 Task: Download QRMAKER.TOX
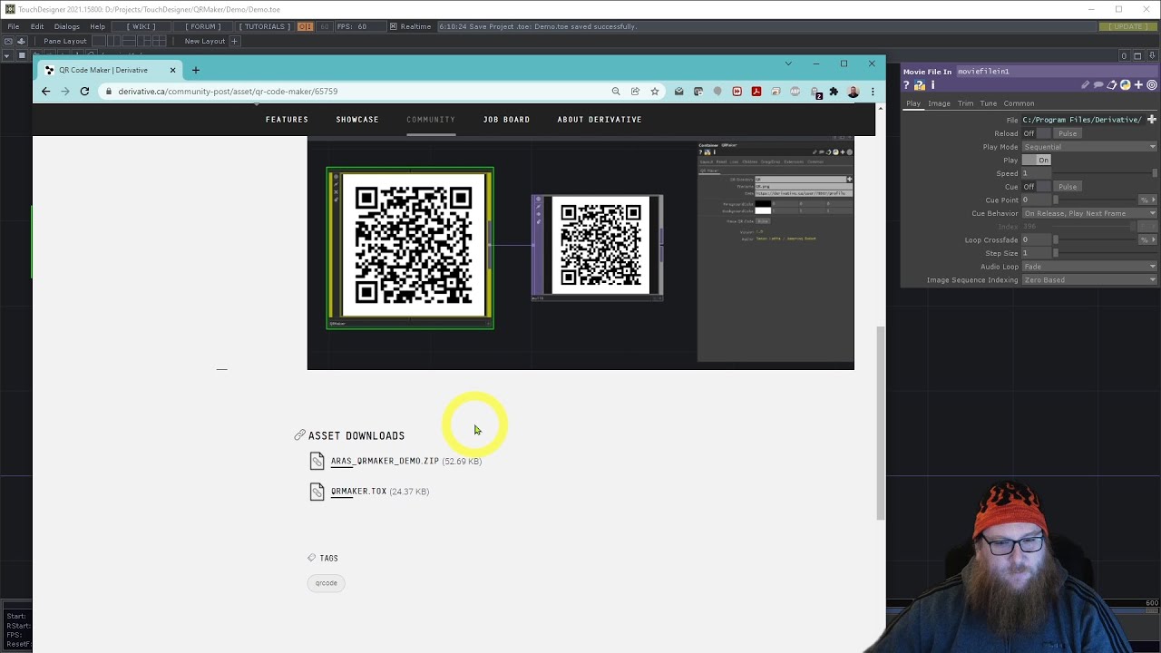[x=358, y=492]
